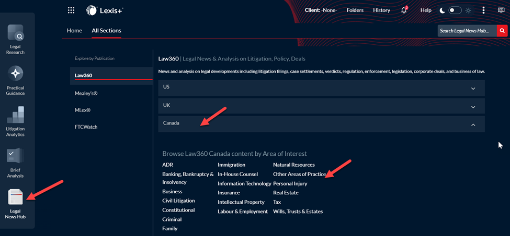
Task: Select Mealey's publication
Action: (86, 93)
